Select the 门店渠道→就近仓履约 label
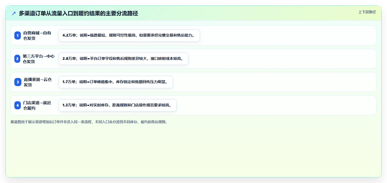 (37, 105)
